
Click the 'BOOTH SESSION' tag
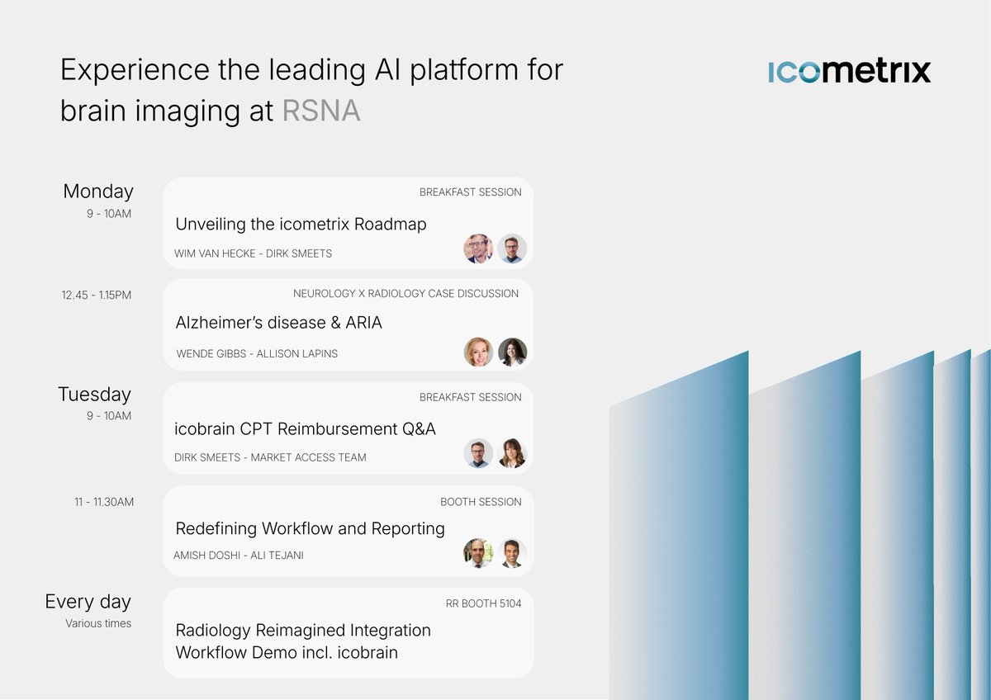point(481,502)
